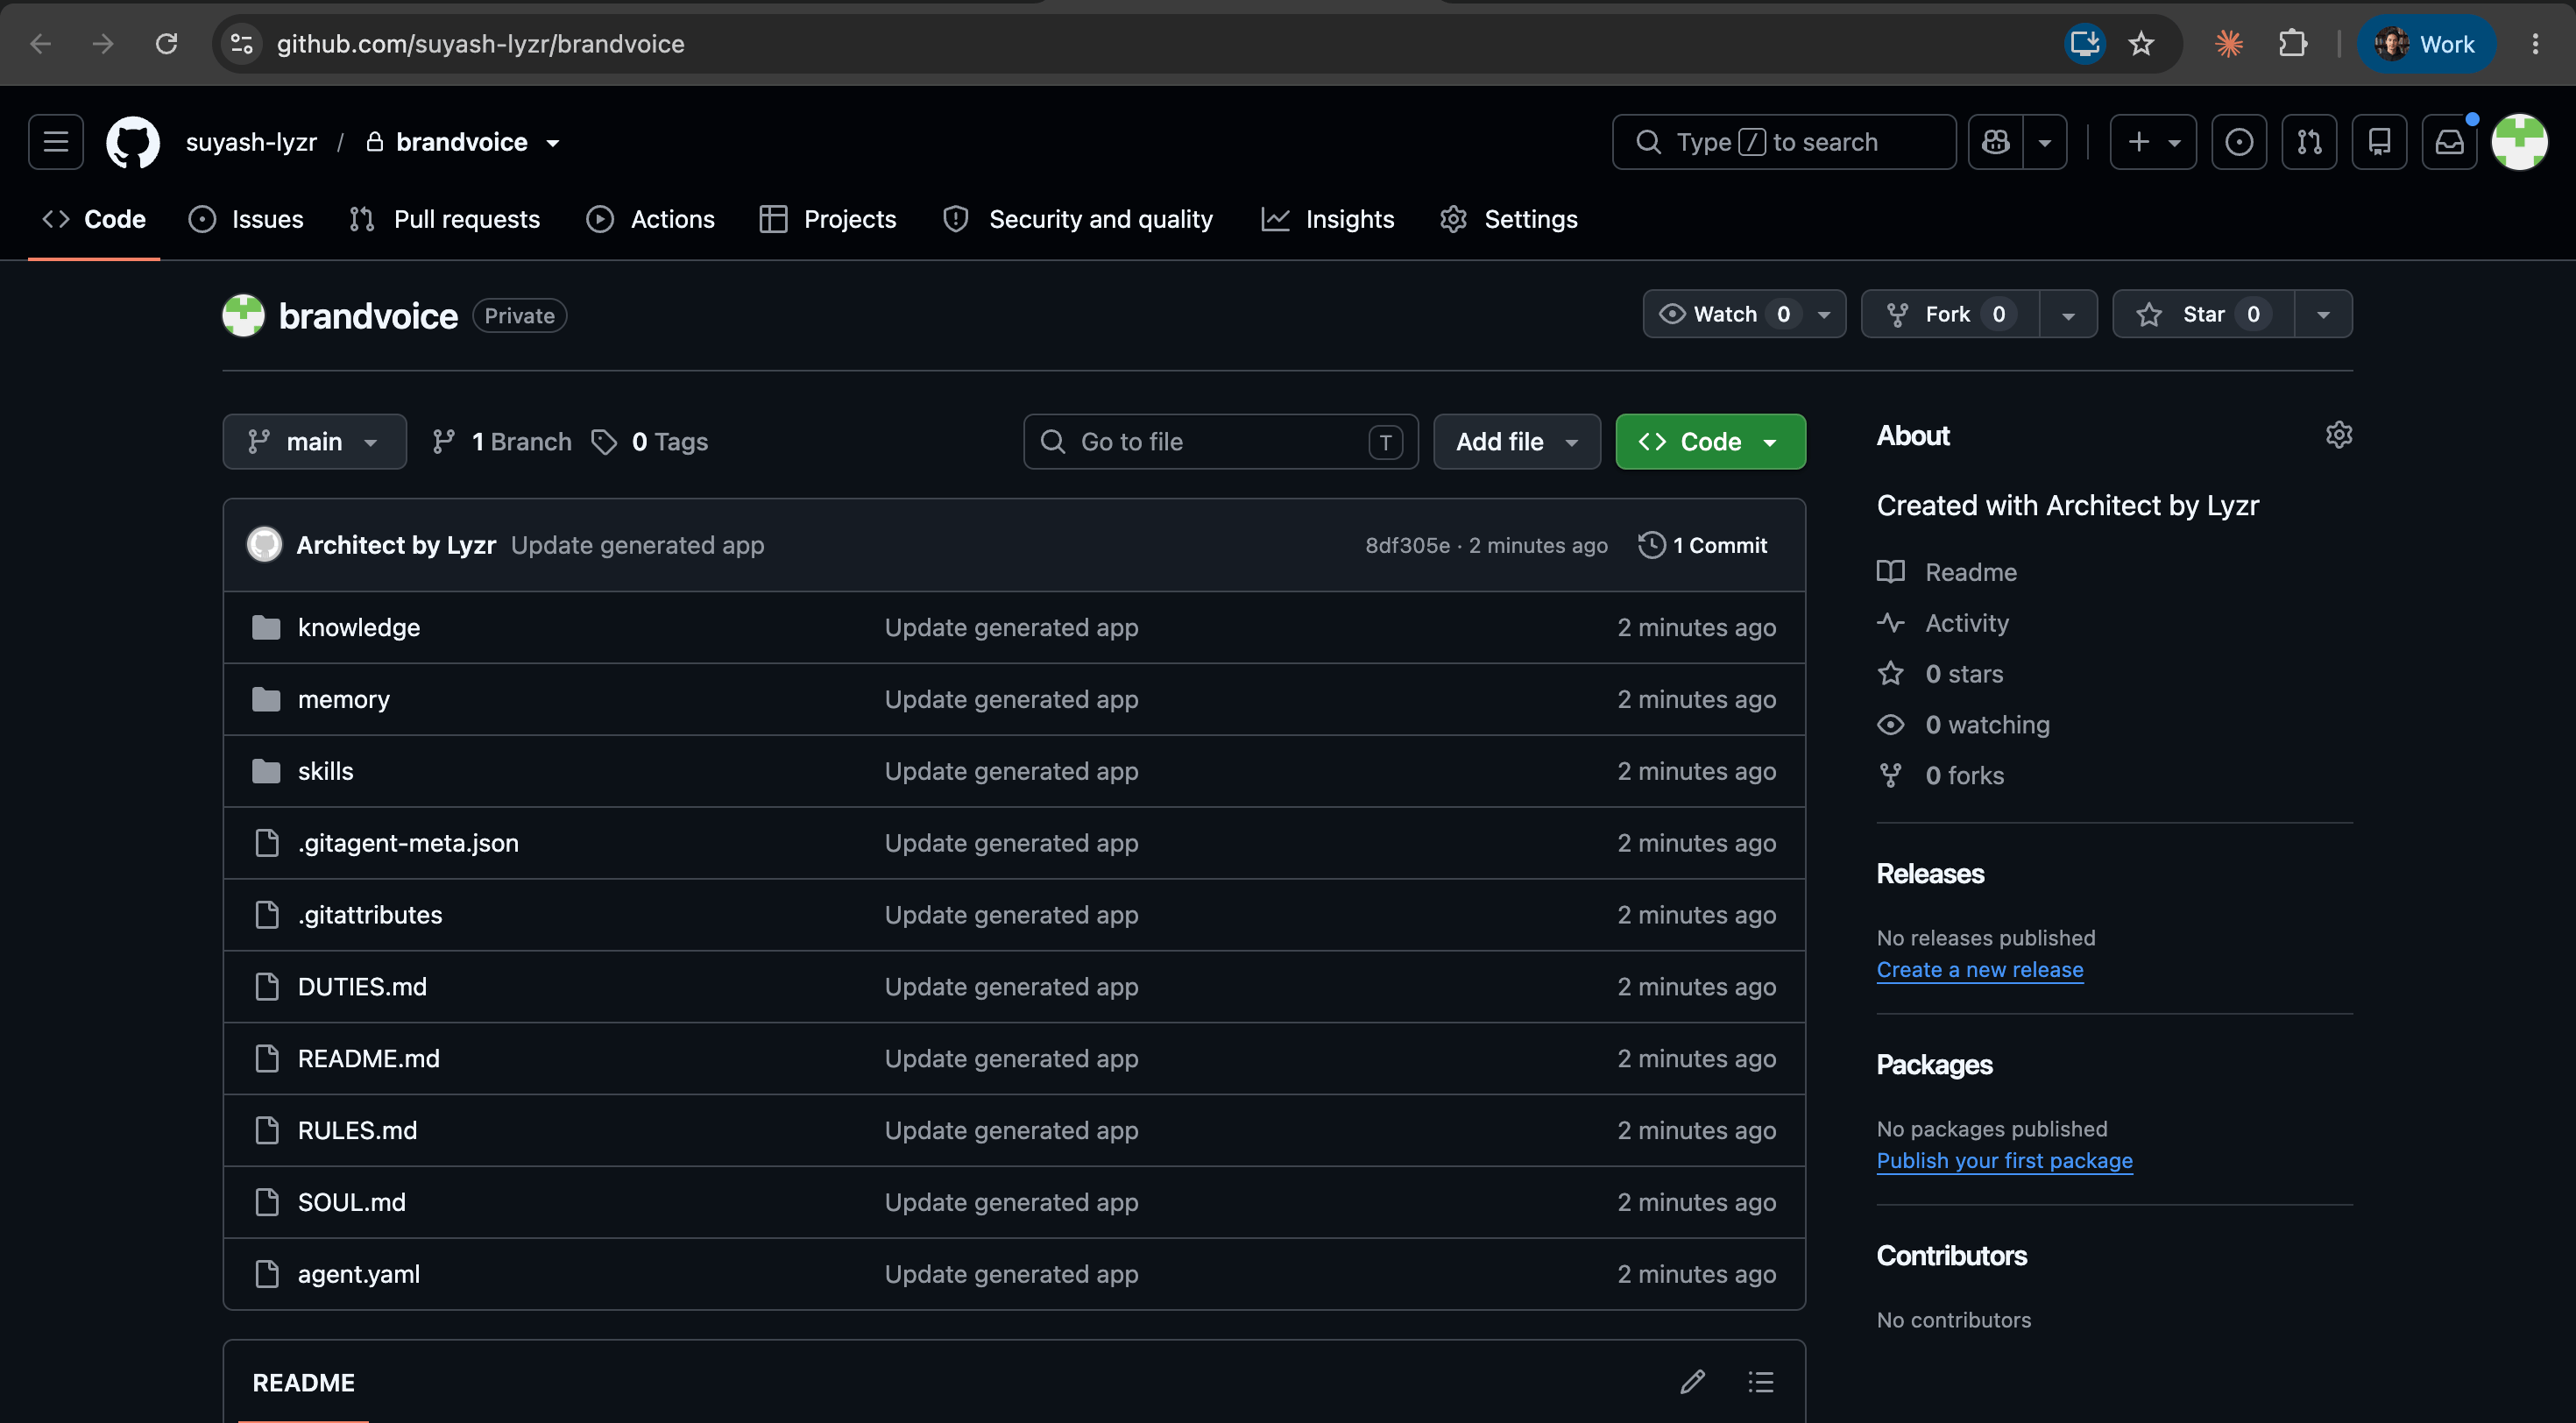
Task: Open the Chrome three-dot menu
Action: tap(2535, 43)
